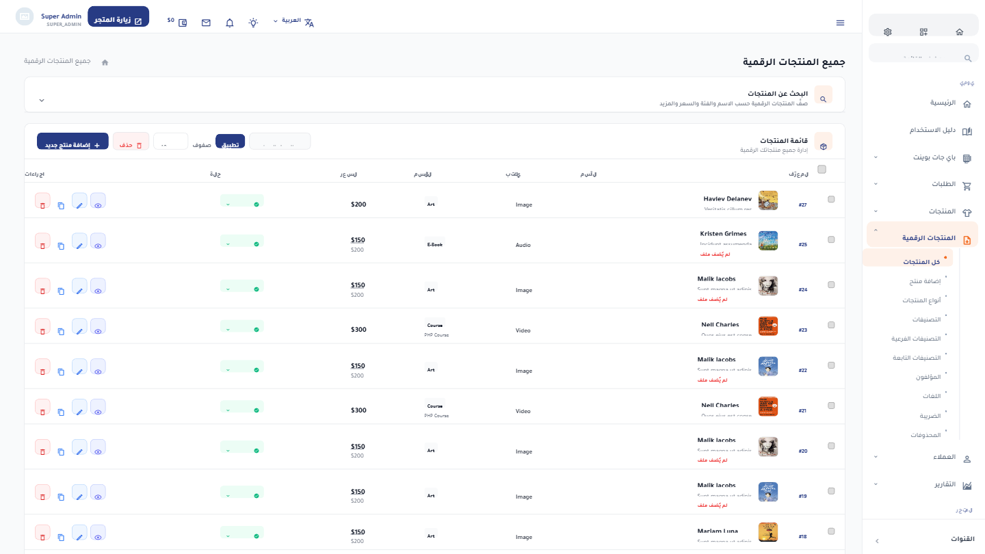Select المؤلفون submenu item

tap(928, 377)
